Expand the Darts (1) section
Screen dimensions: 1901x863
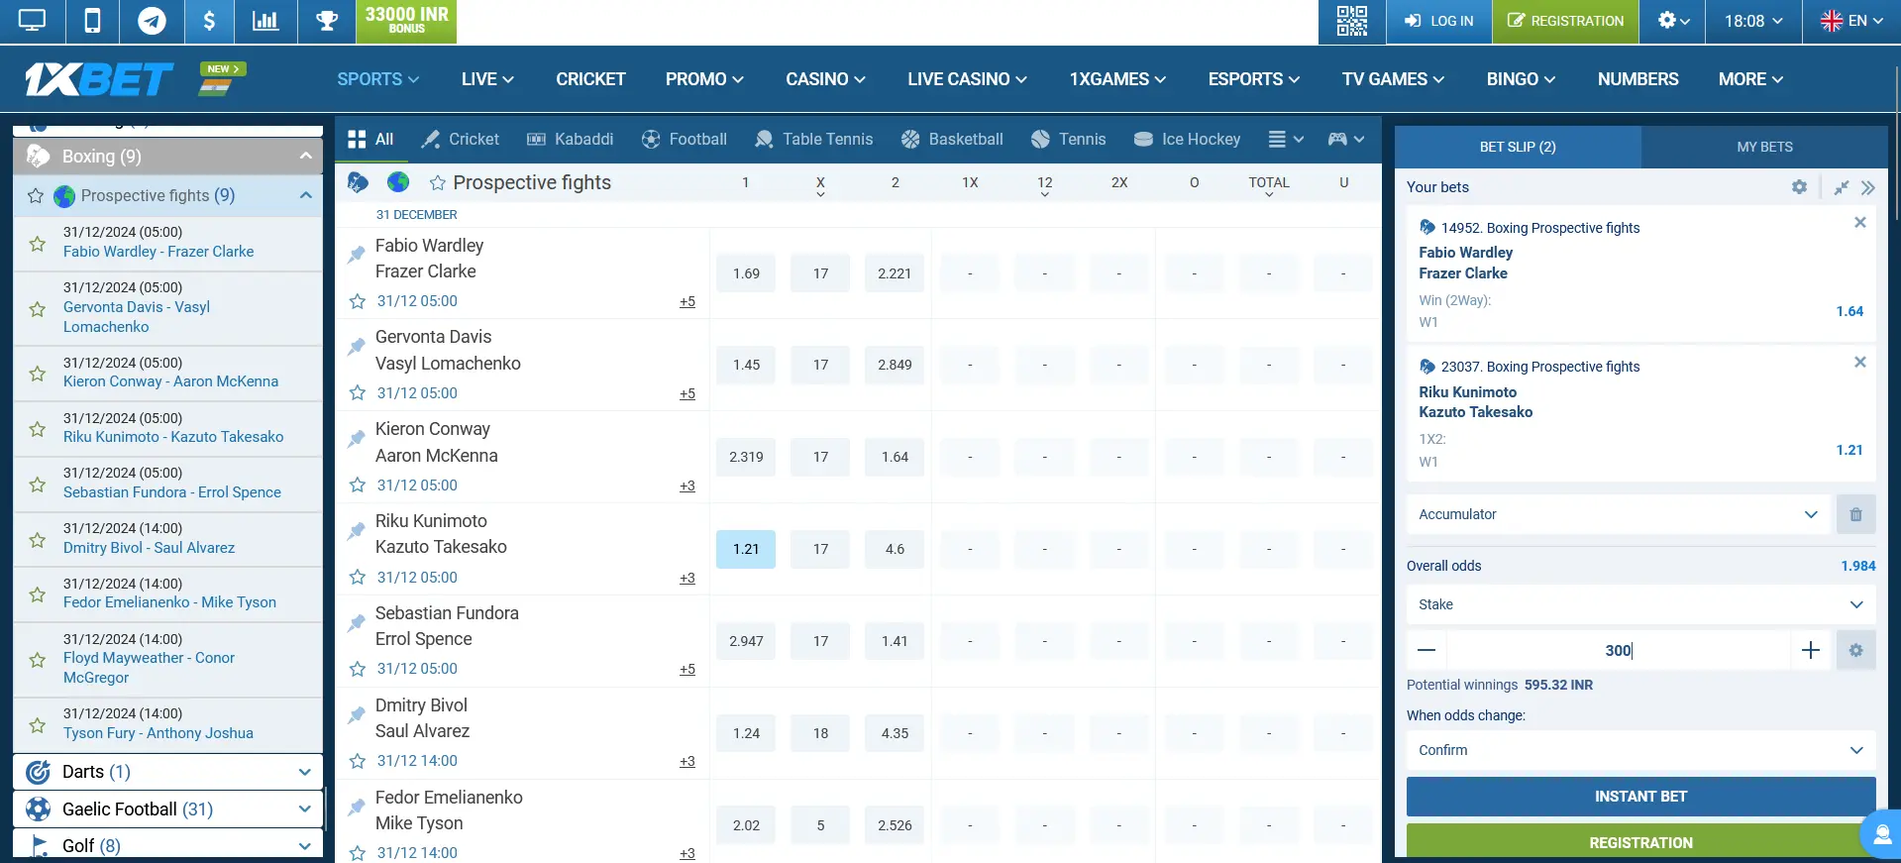[304, 772]
